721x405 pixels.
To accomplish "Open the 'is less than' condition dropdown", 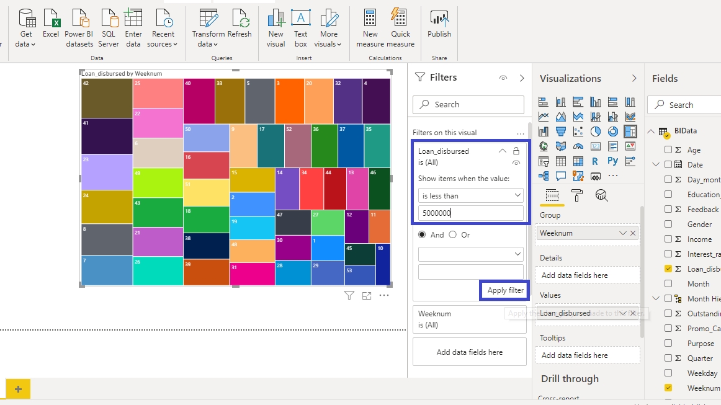I will coord(471,196).
